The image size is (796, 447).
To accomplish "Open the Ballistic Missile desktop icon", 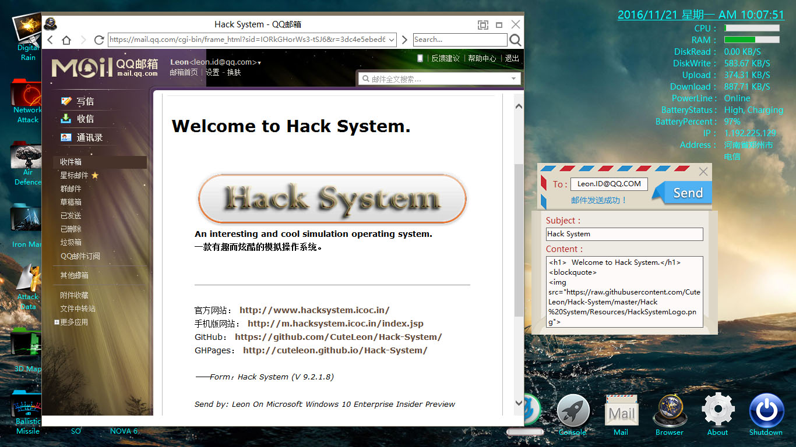I will point(27,413).
